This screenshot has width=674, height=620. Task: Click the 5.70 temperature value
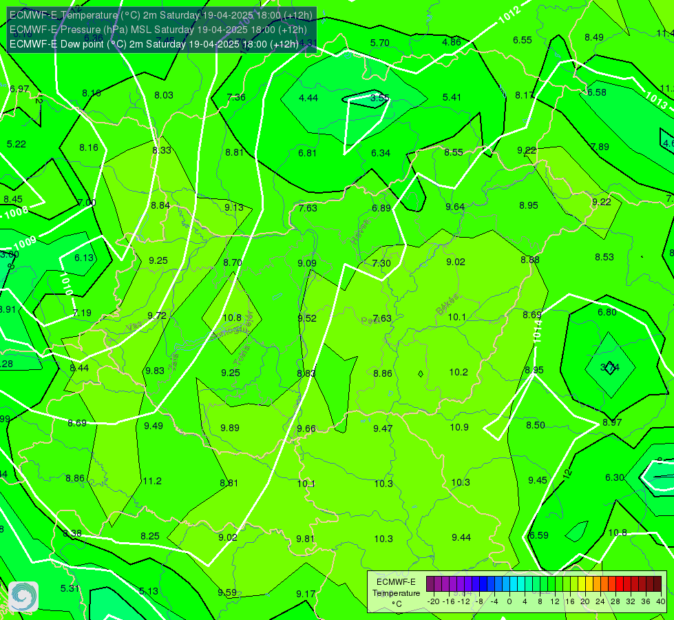pyautogui.click(x=380, y=43)
